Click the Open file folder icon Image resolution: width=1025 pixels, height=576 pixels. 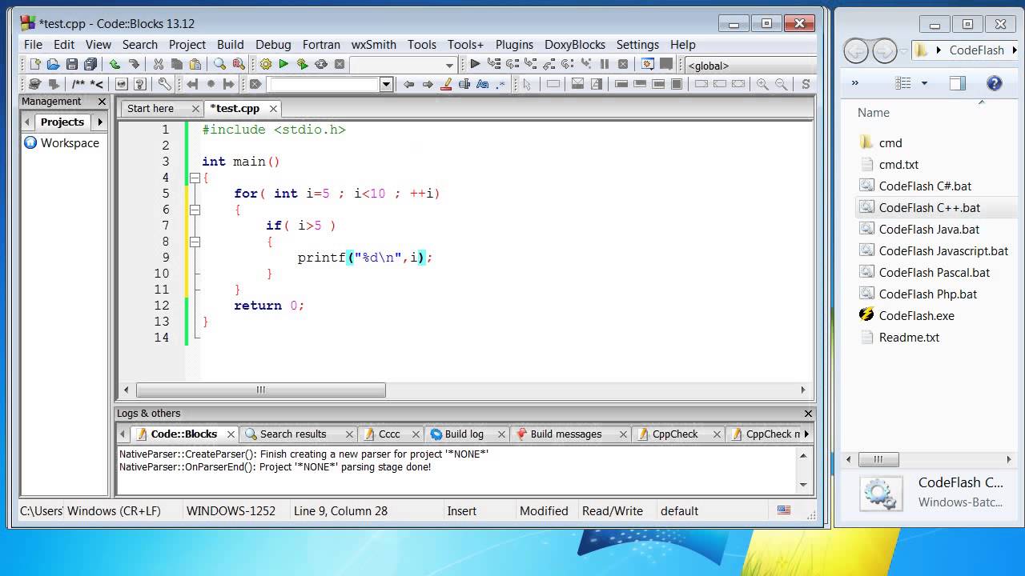(54, 64)
